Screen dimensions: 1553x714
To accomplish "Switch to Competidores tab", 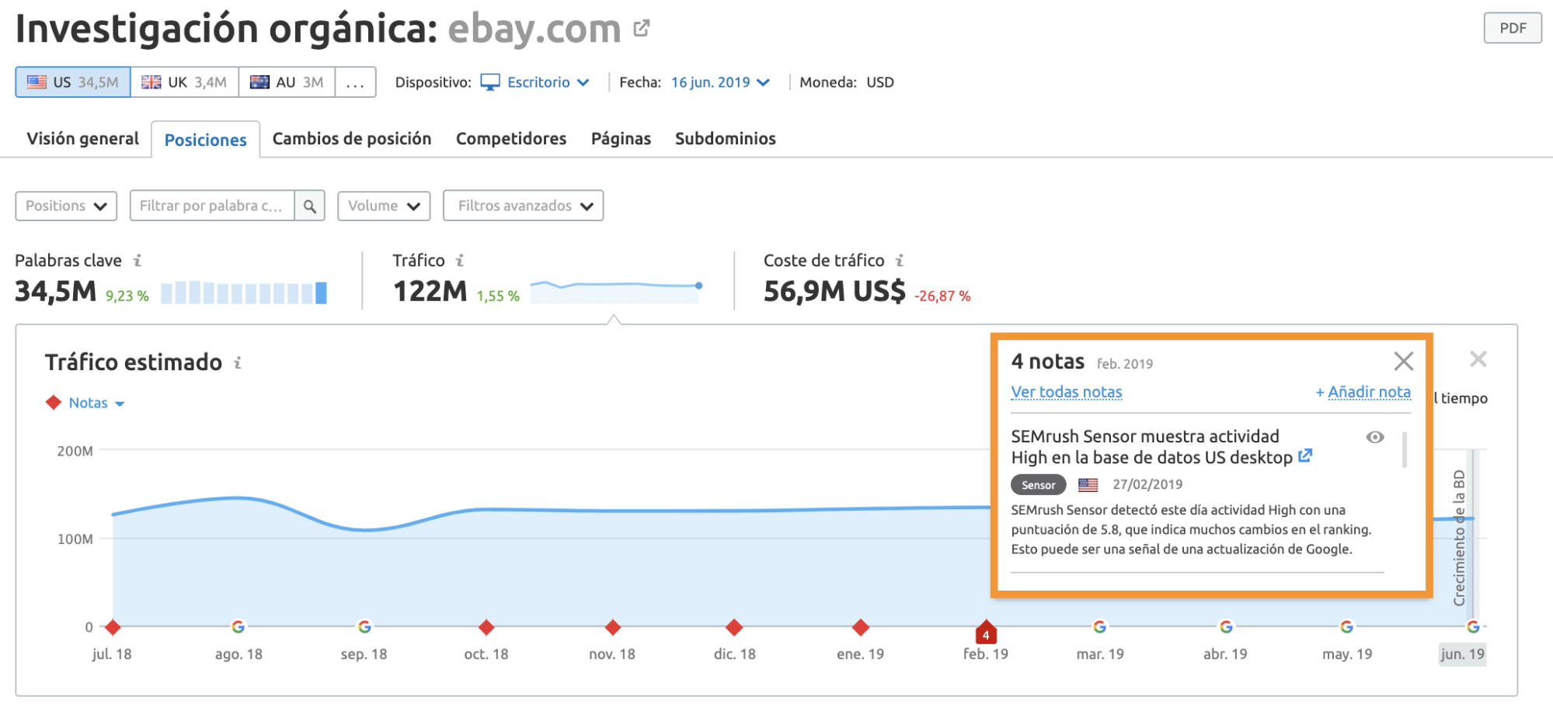I will click(x=511, y=139).
